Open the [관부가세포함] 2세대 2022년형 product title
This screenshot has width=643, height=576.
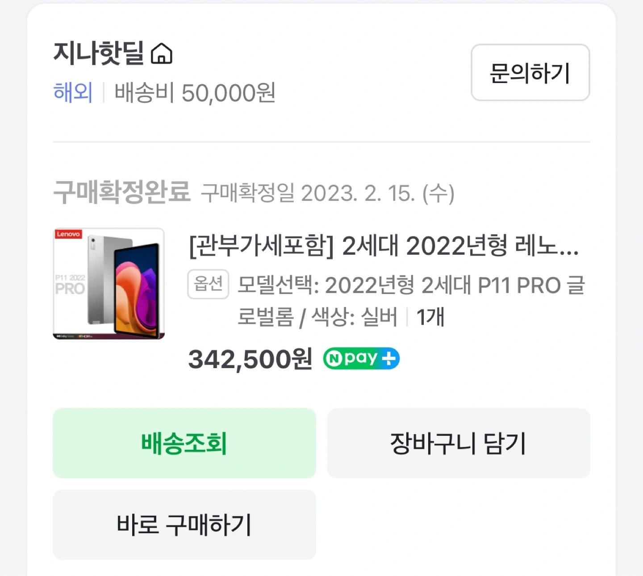384,246
